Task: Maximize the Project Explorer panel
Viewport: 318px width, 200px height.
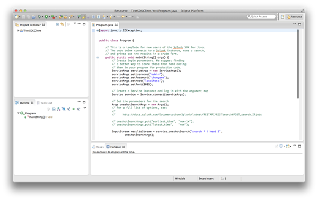Action: tap(84, 24)
